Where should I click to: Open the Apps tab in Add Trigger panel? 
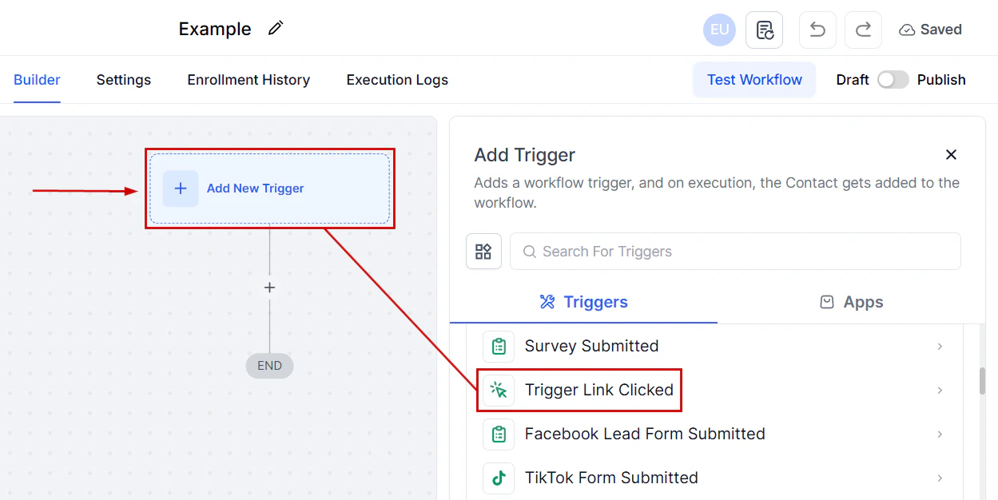click(x=851, y=302)
